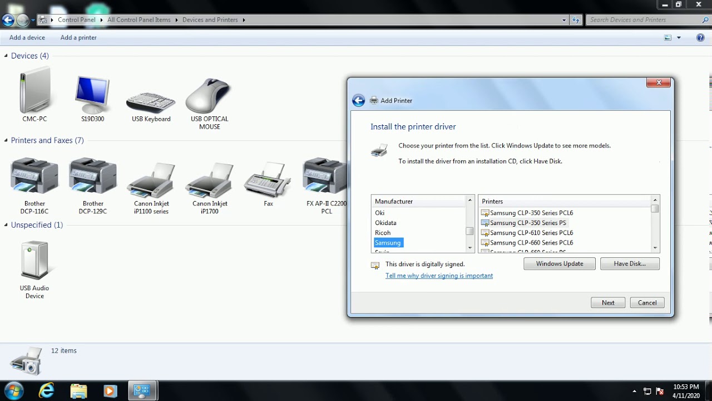Click the Have Disk... button

(630, 264)
